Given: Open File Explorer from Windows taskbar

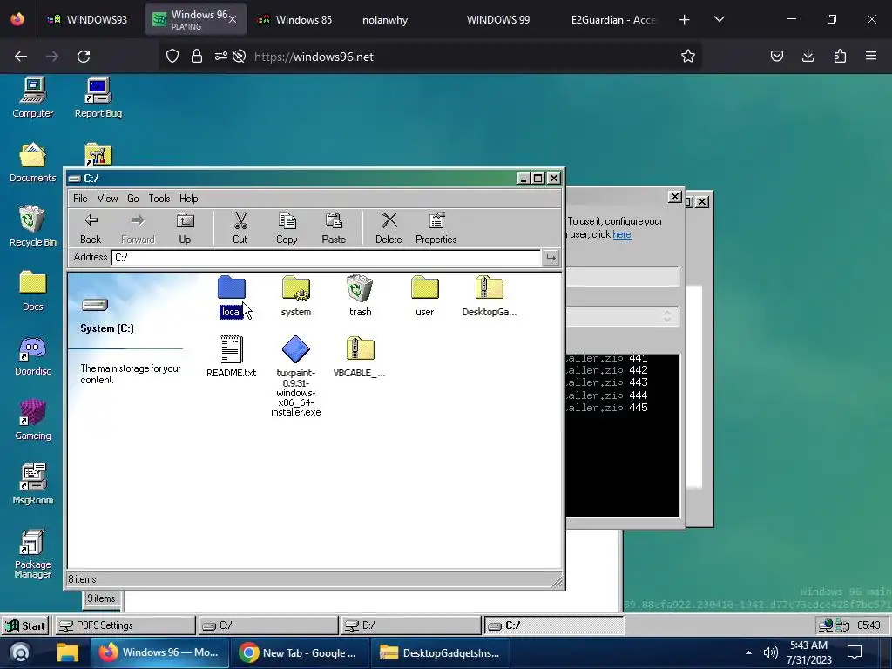Looking at the screenshot, I should coord(68,653).
